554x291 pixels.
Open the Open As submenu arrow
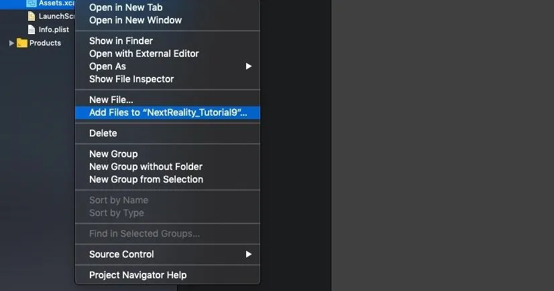click(249, 66)
